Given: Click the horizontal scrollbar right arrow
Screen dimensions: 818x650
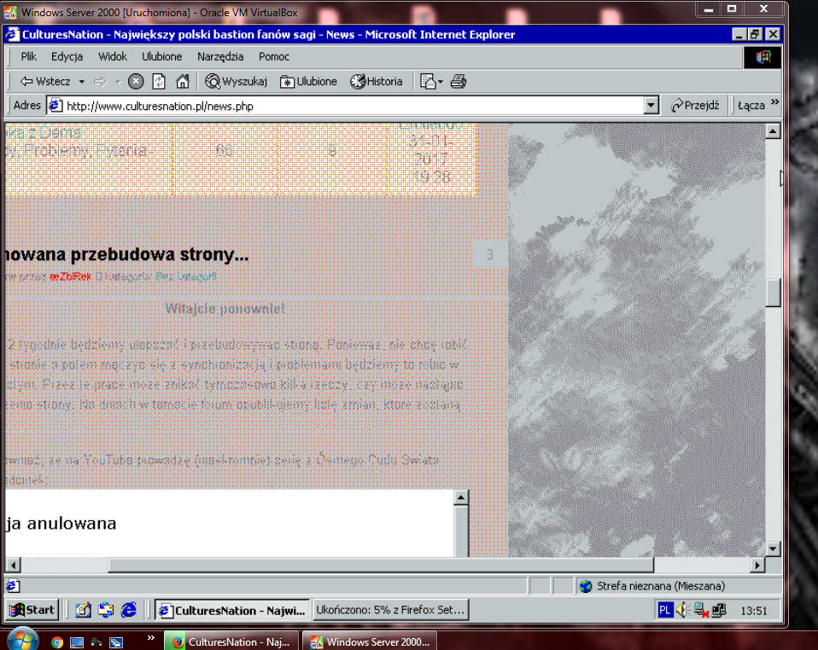Looking at the screenshot, I should click(x=757, y=565).
